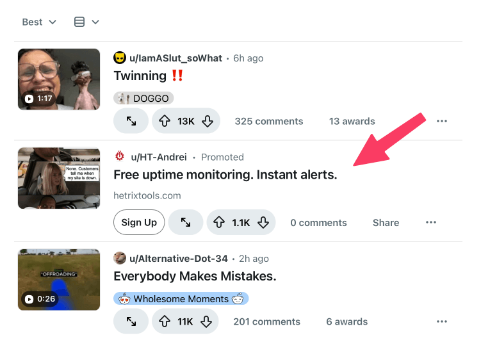Open more options for Twinning post

coord(441,121)
